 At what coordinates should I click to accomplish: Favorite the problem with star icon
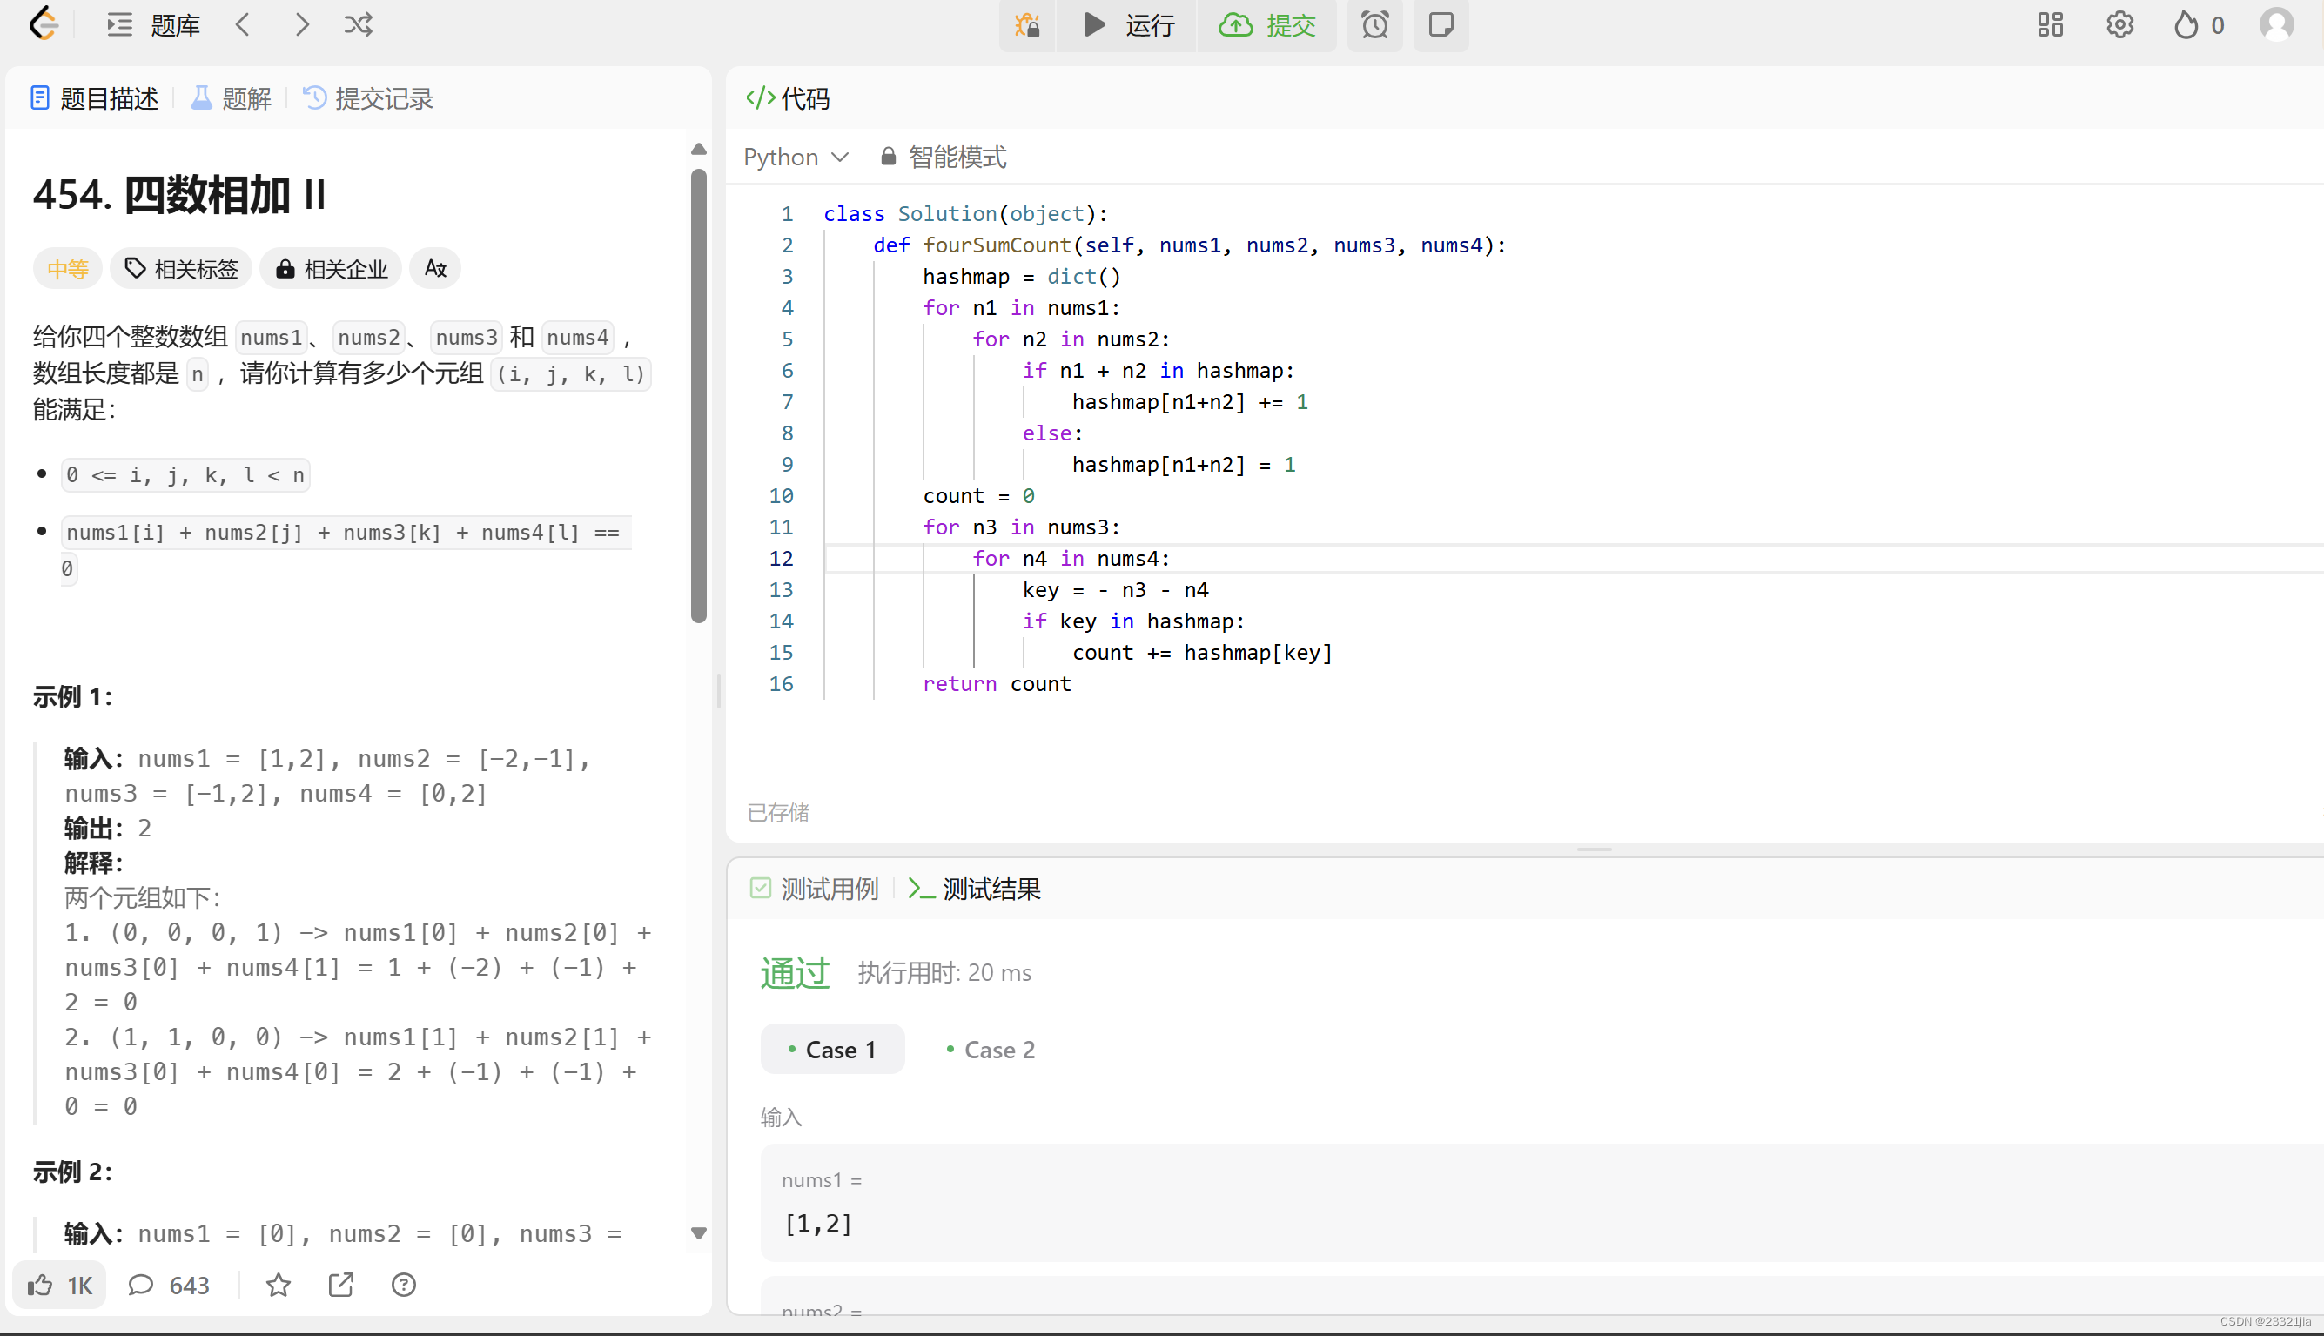pyautogui.click(x=278, y=1285)
